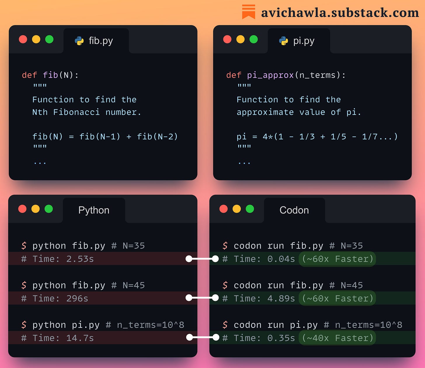Image resolution: width=425 pixels, height=368 pixels.
Task: Click the '(~40x Faster)' badge
Action: pos(337,338)
